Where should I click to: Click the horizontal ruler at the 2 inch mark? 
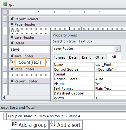pyautogui.click(x=69, y=12)
